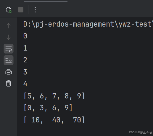Click the horizontal scrollbar at the top
Image resolution: width=153 pixels, height=136 pixels.
coord(46,1)
